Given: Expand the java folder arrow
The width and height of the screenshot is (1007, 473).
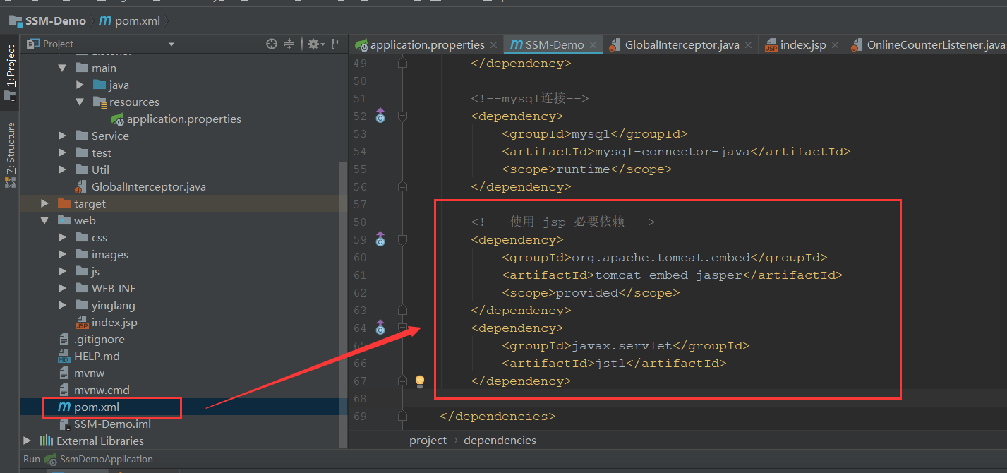Looking at the screenshot, I should (80, 85).
